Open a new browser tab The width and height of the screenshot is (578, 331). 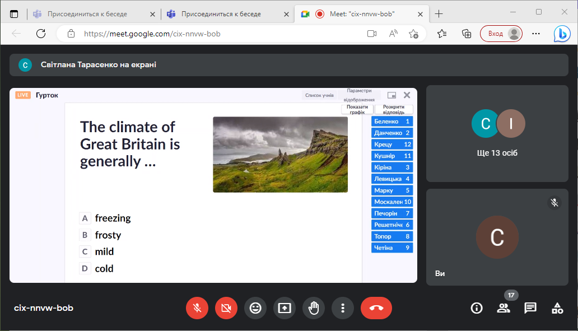pos(439,14)
